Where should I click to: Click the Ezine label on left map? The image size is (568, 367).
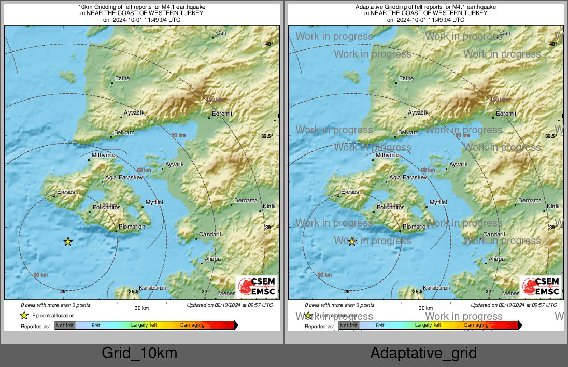coord(122,78)
